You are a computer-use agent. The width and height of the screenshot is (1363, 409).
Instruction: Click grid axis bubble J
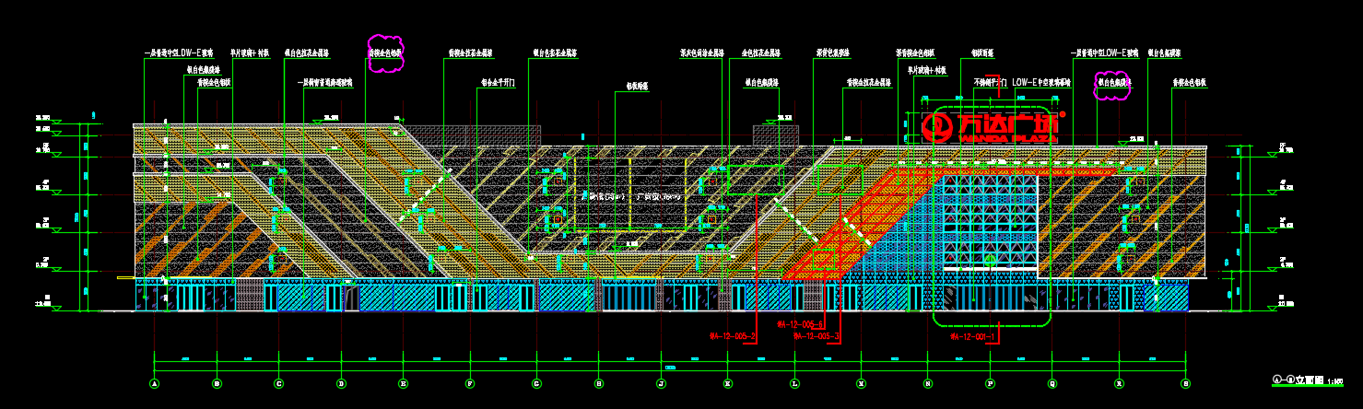coord(661,383)
